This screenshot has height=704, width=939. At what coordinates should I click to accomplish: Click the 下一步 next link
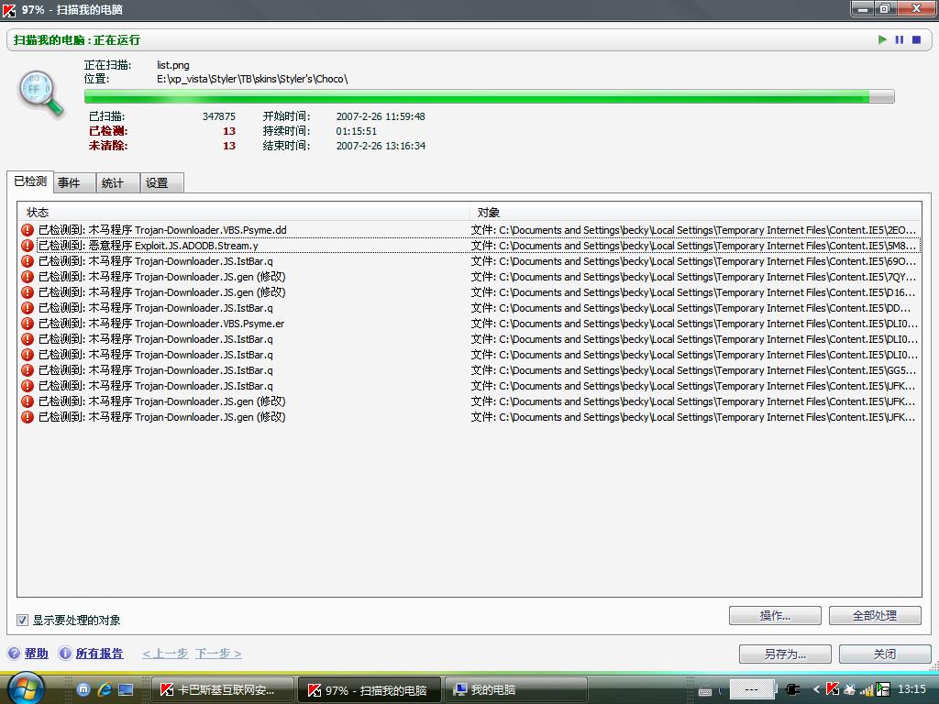click(218, 653)
